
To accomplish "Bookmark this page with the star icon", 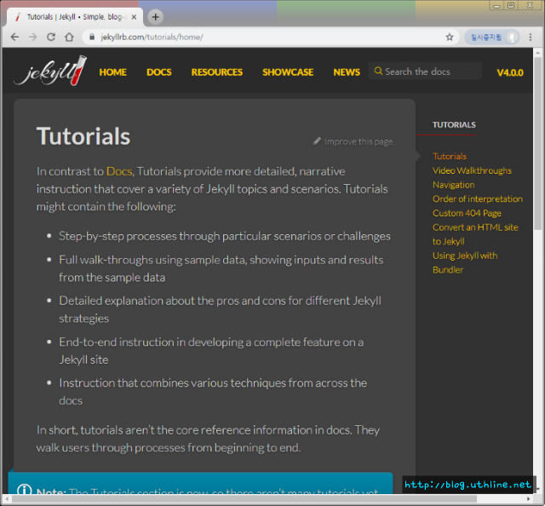I will [x=450, y=37].
